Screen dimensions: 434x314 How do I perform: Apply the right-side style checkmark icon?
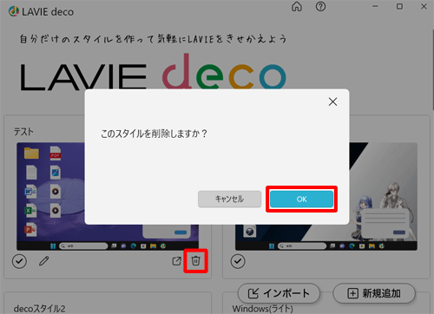pyautogui.click(x=238, y=261)
